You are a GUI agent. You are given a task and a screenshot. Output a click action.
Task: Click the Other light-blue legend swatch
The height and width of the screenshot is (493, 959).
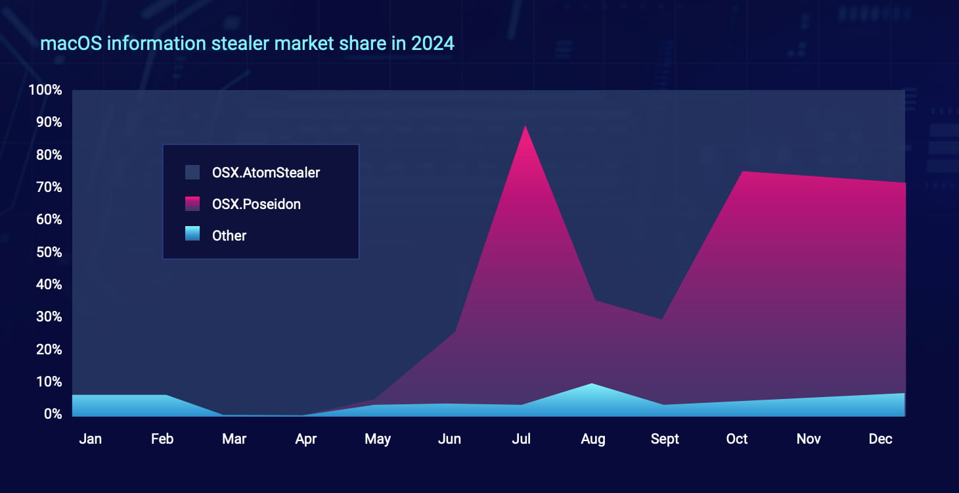point(194,235)
